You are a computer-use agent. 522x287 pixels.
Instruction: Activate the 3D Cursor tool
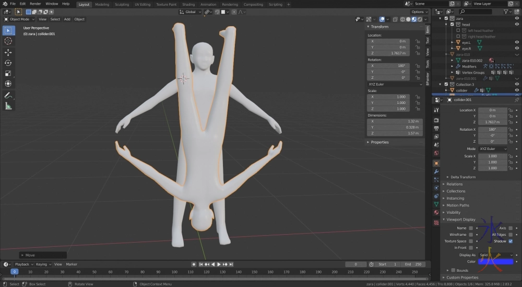point(8,41)
